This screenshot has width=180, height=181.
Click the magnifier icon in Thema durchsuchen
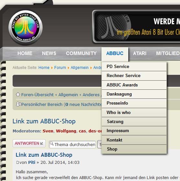[x=52, y=143]
